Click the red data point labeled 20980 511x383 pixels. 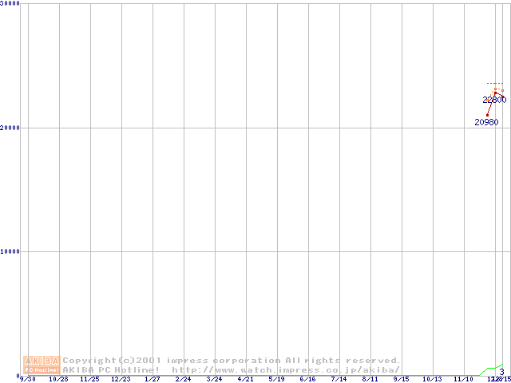(x=487, y=115)
